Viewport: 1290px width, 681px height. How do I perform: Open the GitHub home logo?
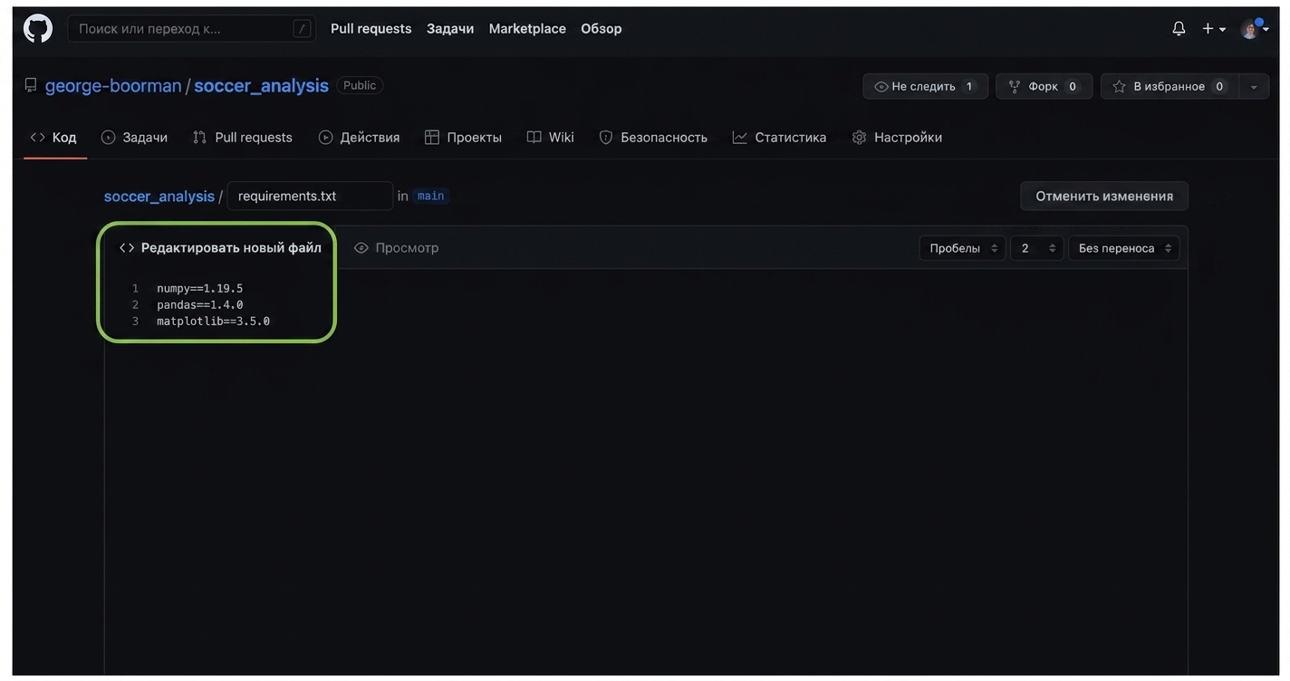[x=38, y=29]
